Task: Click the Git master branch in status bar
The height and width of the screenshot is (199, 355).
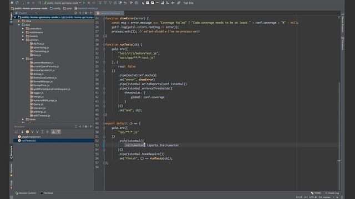Action: (324, 197)
